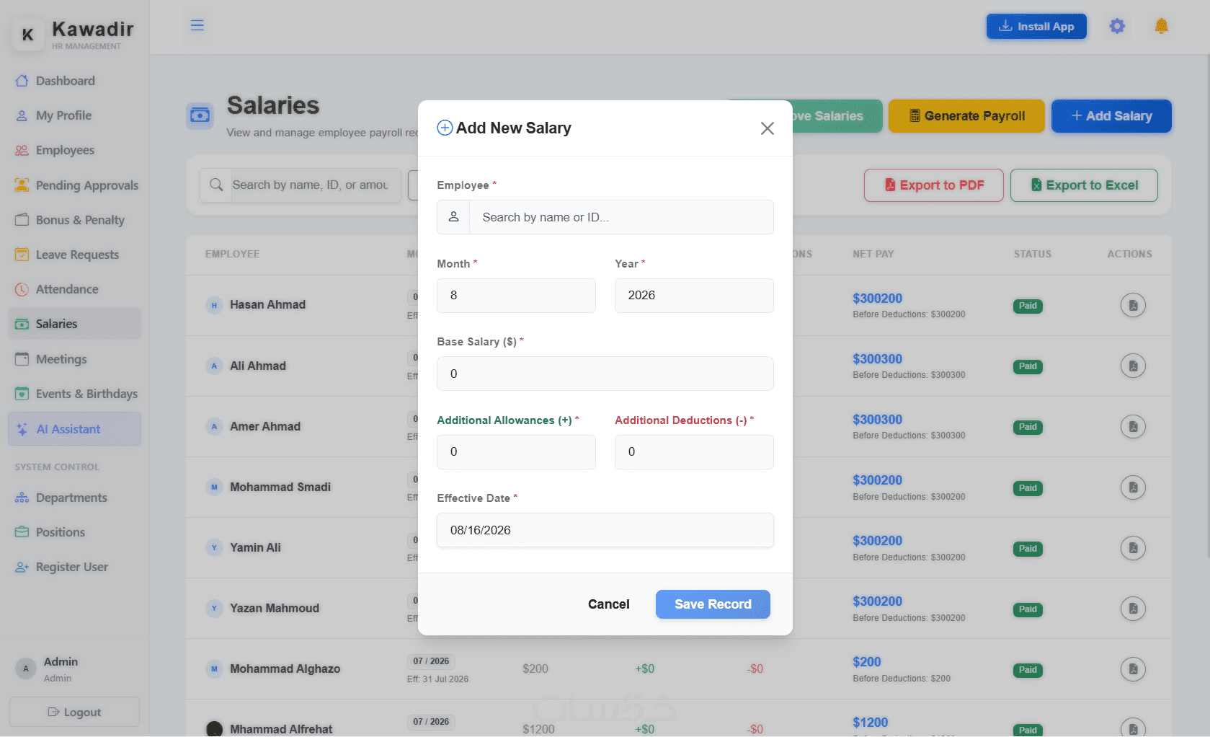Click the hamburger menu toggle icon
This screenshot has width=1210, height=737.
click(197, 26)
